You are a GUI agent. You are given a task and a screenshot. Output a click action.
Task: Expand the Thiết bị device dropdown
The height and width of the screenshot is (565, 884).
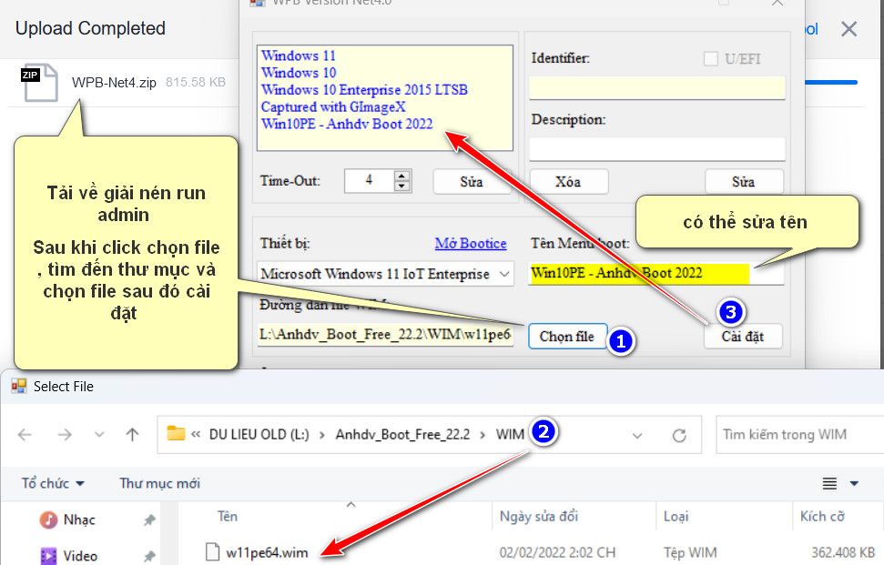tap(505, 274)
